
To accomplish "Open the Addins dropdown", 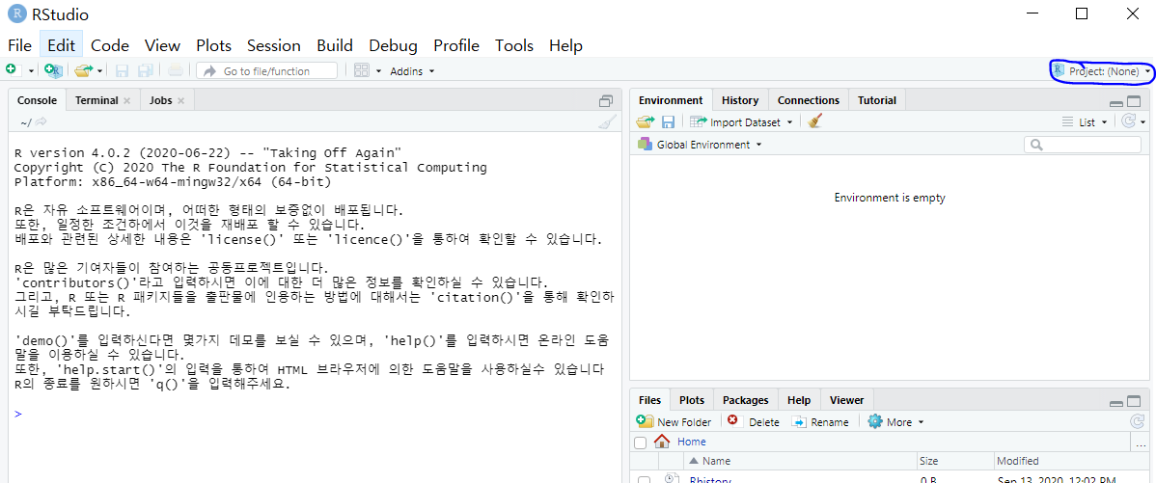I will (x=412, y=71).
